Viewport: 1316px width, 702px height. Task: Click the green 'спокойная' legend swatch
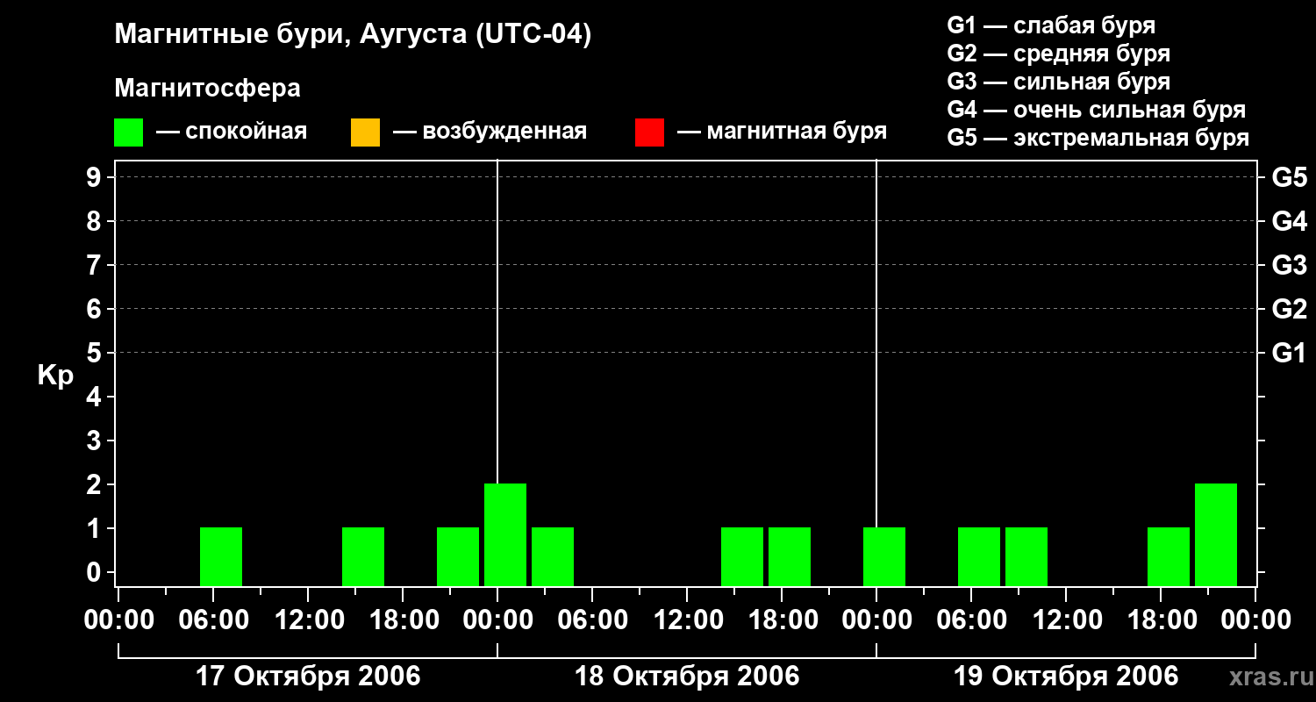(x=129, y=133)
